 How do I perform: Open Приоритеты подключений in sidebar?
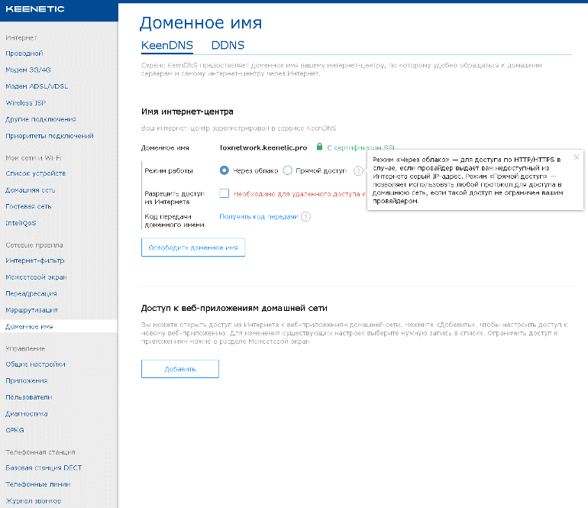(49, 136)
